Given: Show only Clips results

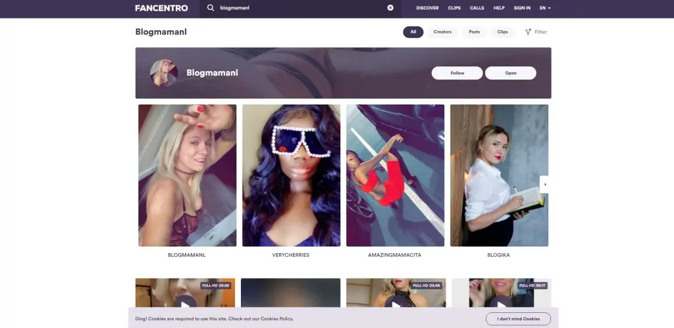Looking at the screenshot, I should [x=502, y=32].
